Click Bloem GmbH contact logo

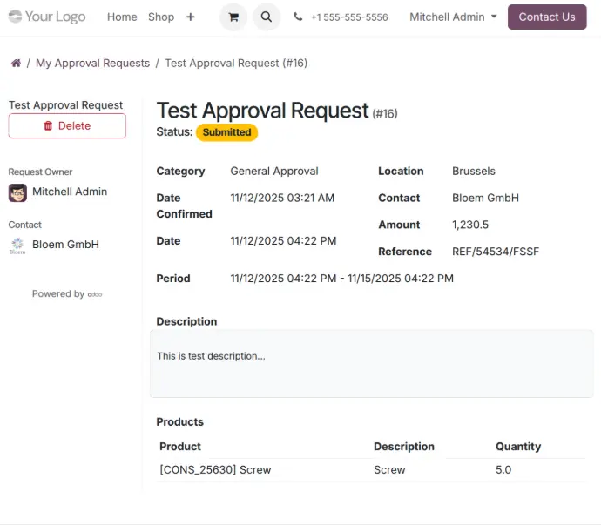point(17,246)
